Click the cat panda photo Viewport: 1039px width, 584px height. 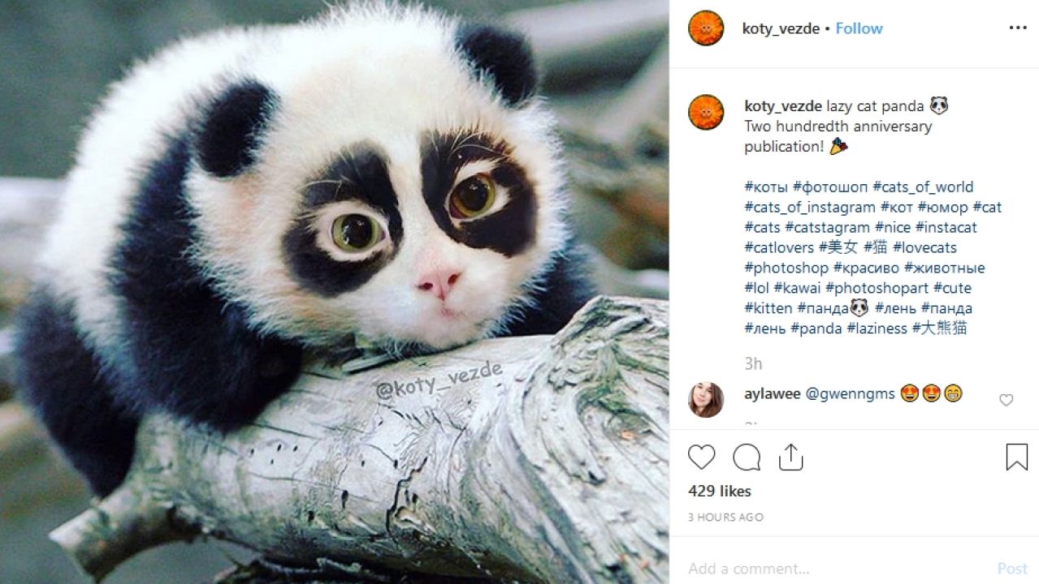coord(334,292)
